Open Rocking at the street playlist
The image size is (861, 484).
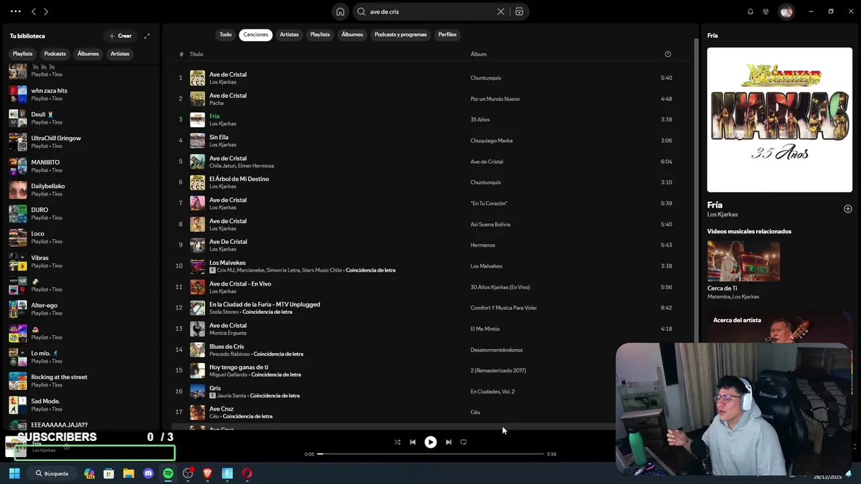pos(81,380)
